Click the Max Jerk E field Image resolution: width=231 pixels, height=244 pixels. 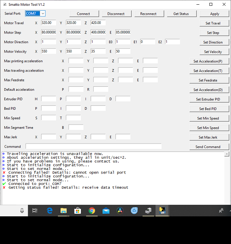tap(123, 137)
